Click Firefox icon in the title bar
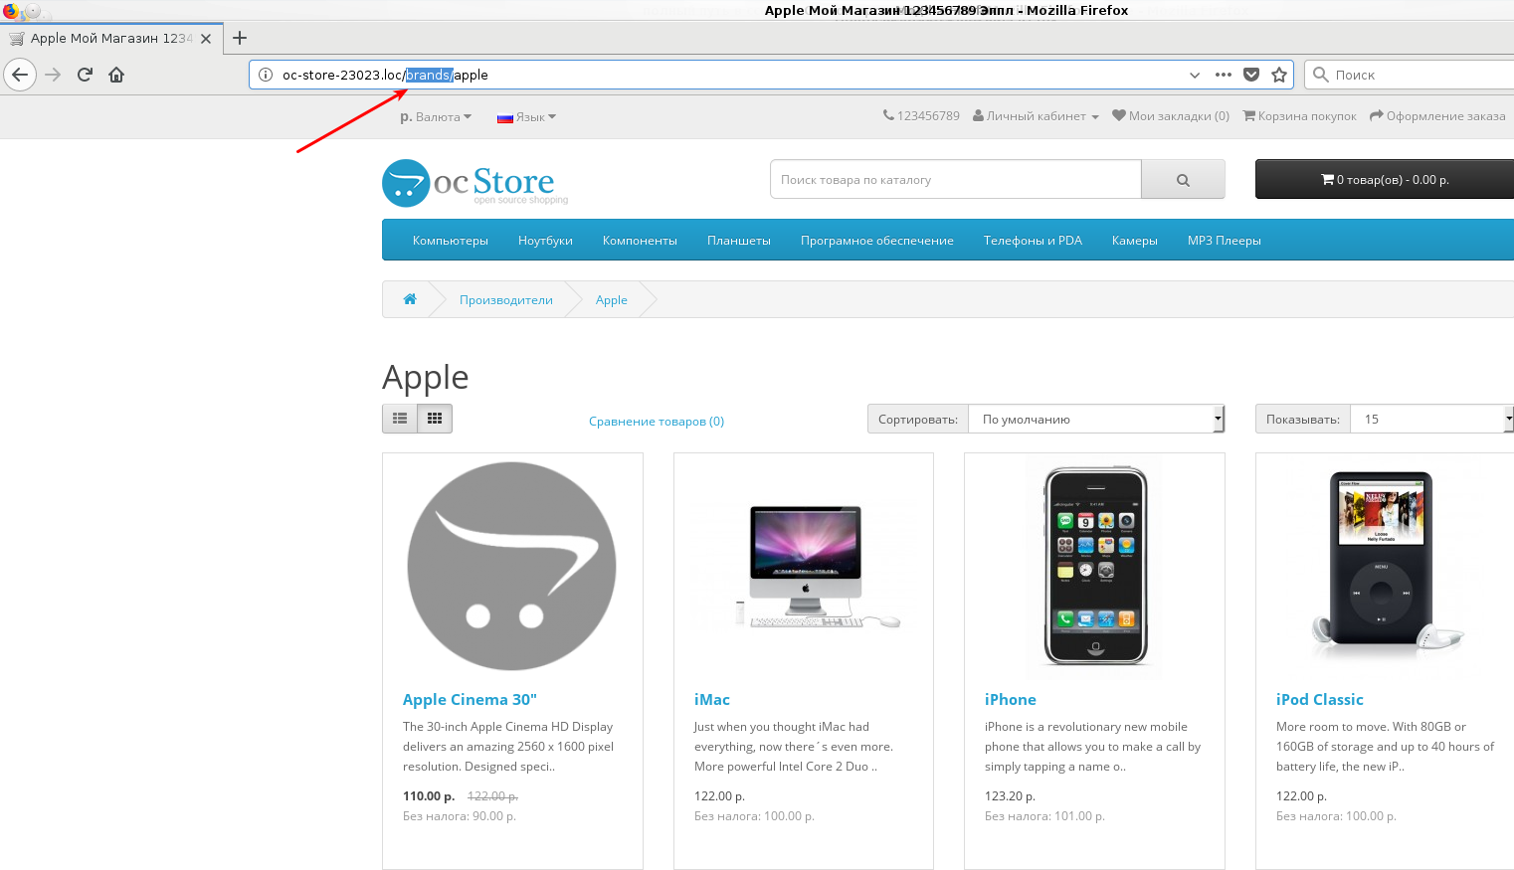This screenshot has width=1514, height=870. 10,11
